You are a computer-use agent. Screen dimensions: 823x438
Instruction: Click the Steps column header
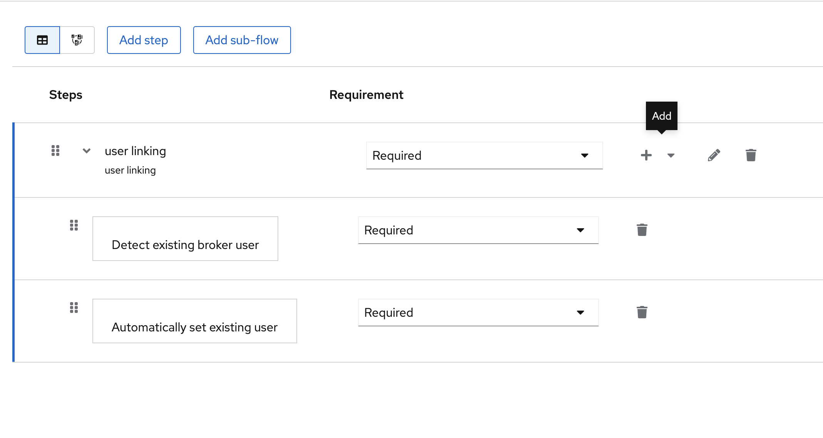(65, 94)
